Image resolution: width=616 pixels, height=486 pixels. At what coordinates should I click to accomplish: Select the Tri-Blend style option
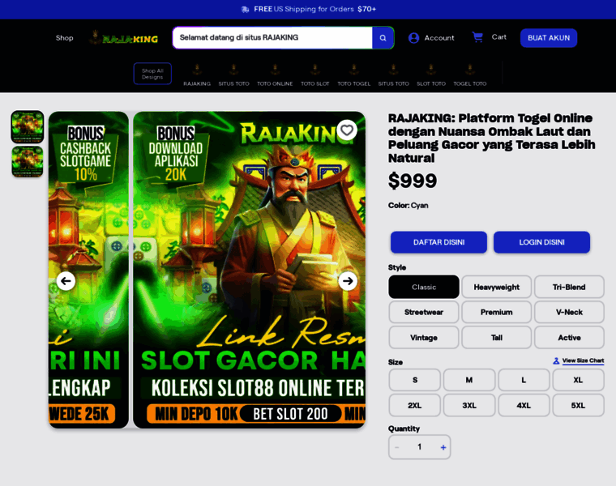point(569,287)
